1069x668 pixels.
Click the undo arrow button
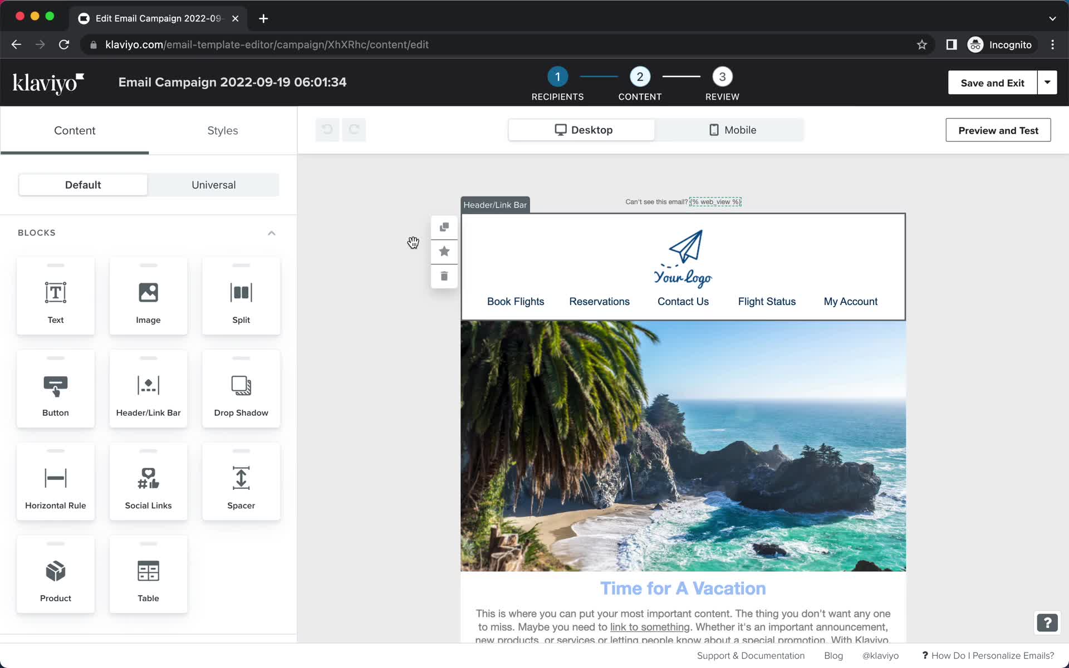(326, 129)
